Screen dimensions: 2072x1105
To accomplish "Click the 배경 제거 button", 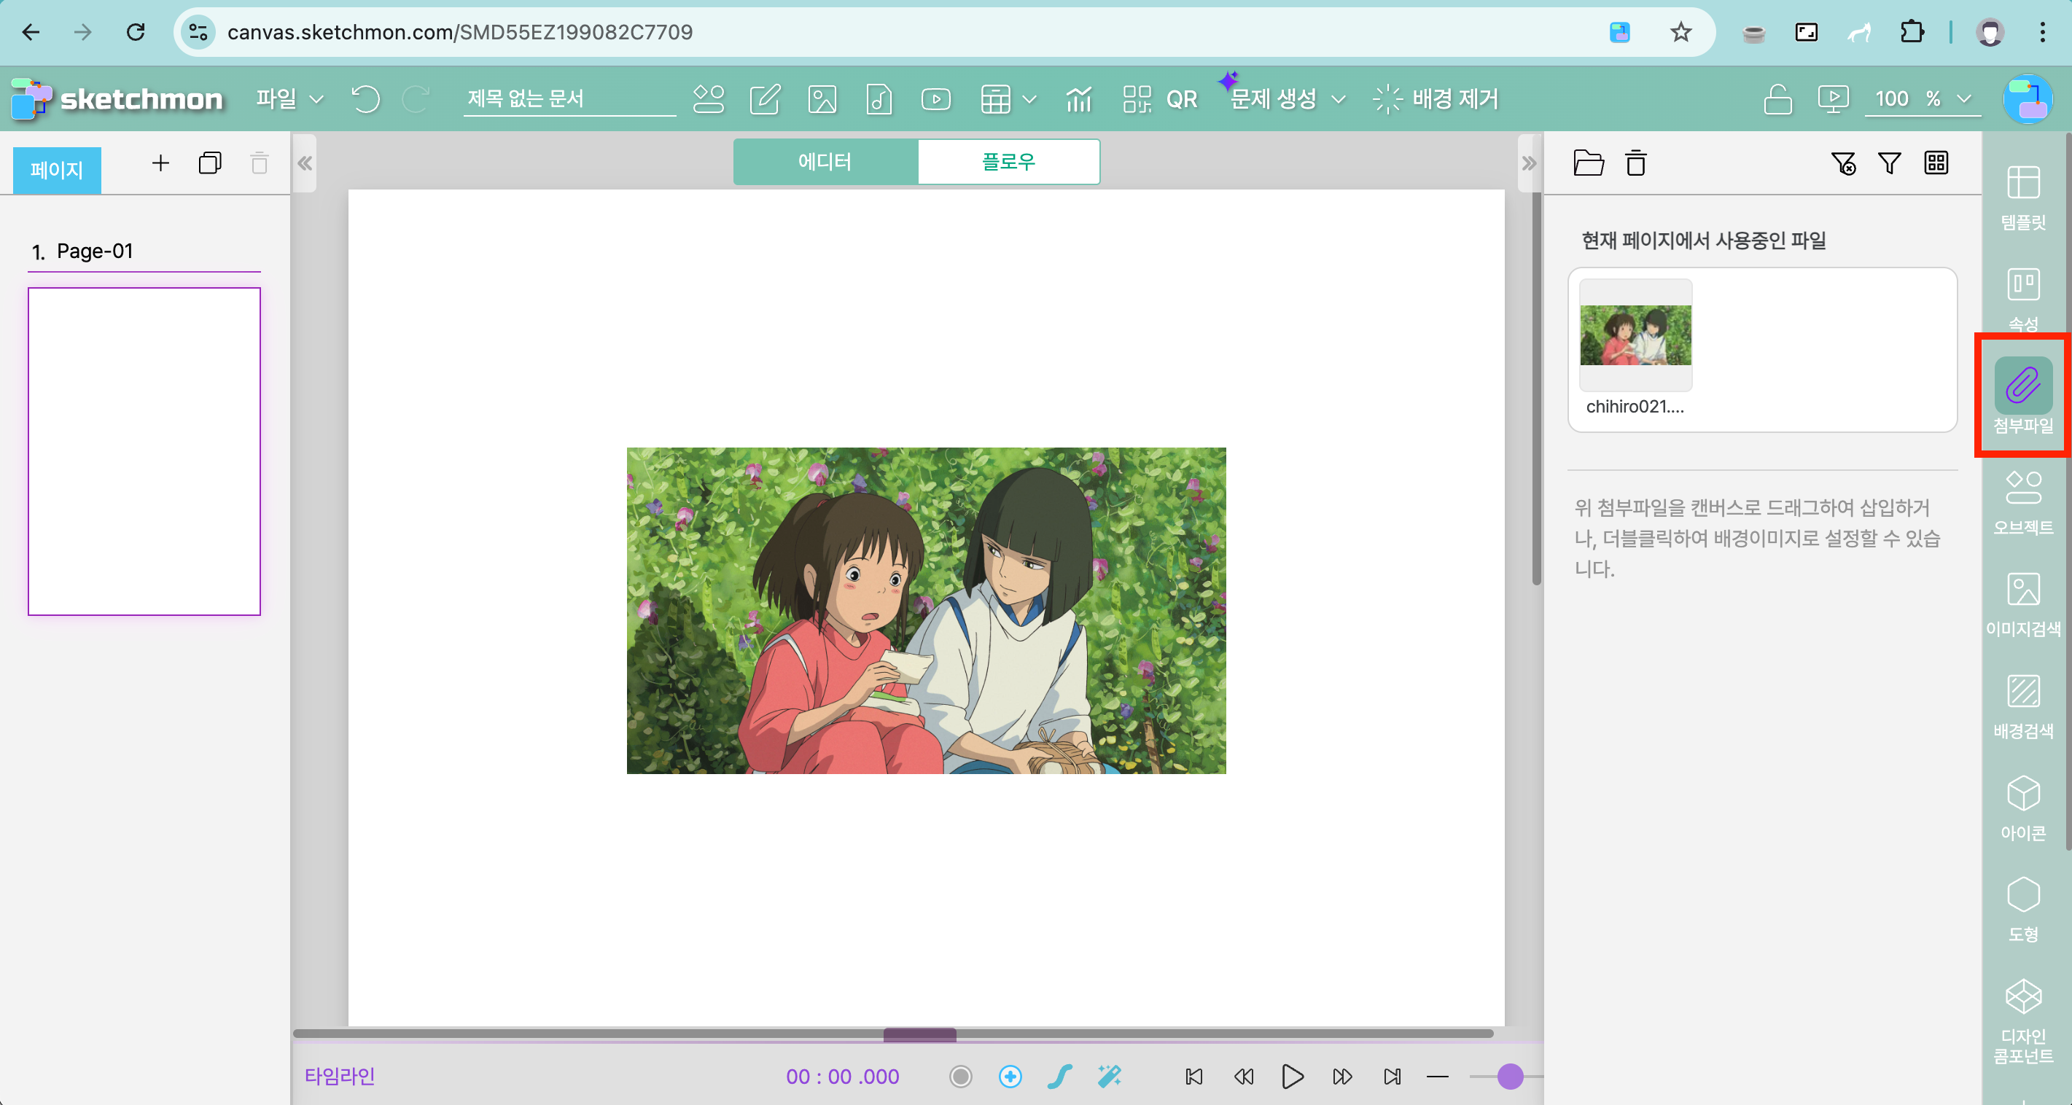I will pyautogui.click(x=1435, y=99).
